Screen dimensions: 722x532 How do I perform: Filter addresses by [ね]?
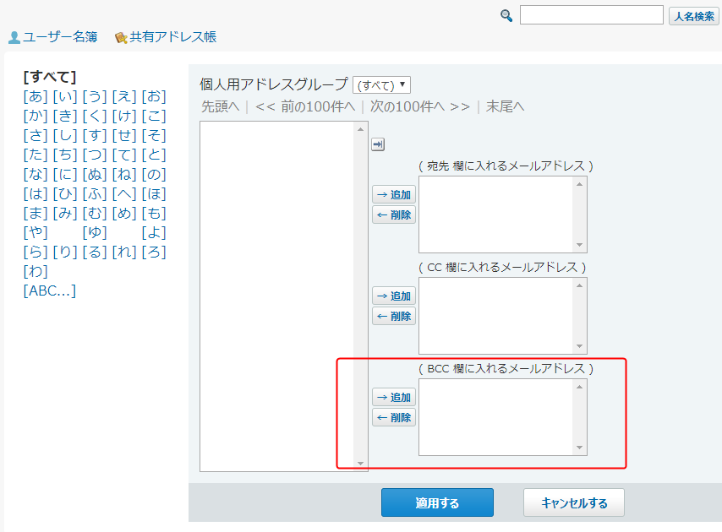(x=124, y=174)
